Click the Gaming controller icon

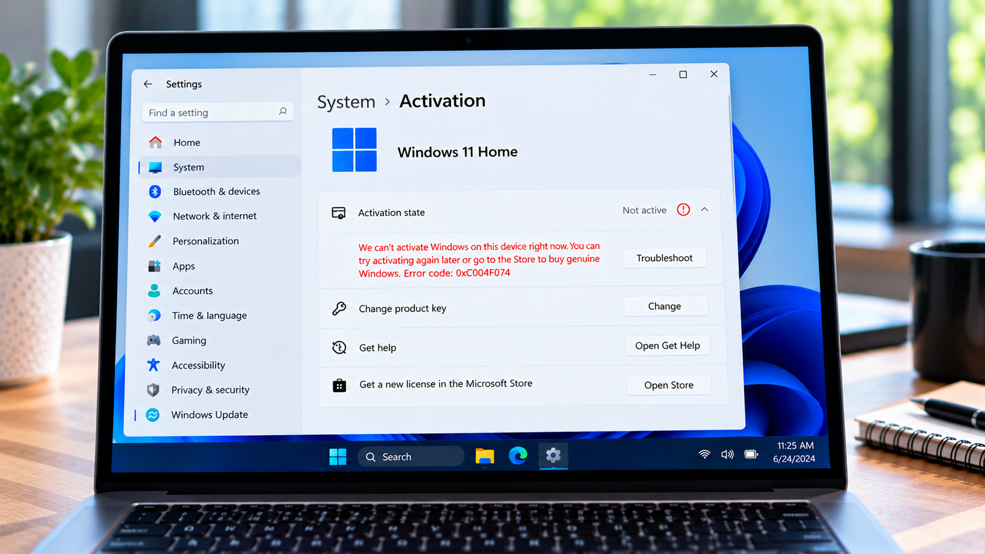coord(154,340)
